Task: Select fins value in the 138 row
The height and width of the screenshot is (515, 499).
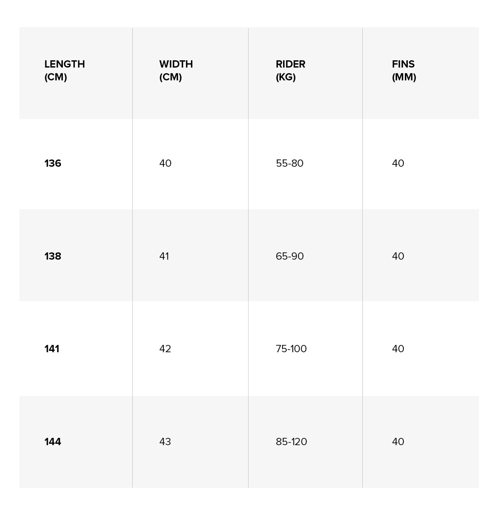Action: 398,256
